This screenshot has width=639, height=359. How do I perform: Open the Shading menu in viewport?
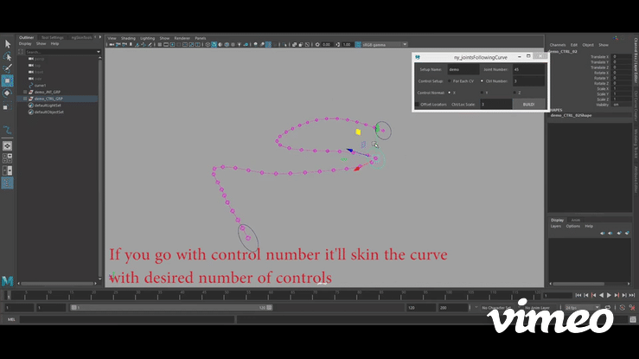[128, 38]
